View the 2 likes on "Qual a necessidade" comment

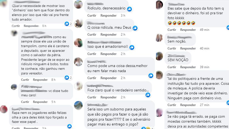[x=68, y=24]
